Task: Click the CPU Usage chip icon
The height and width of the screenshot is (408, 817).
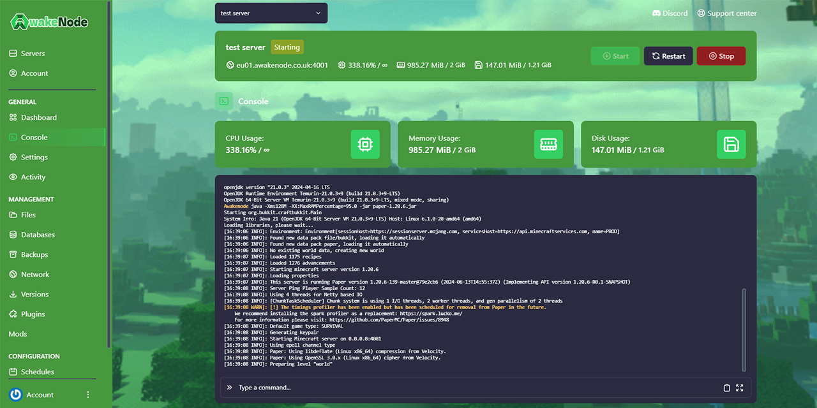Action: (365, 144)
